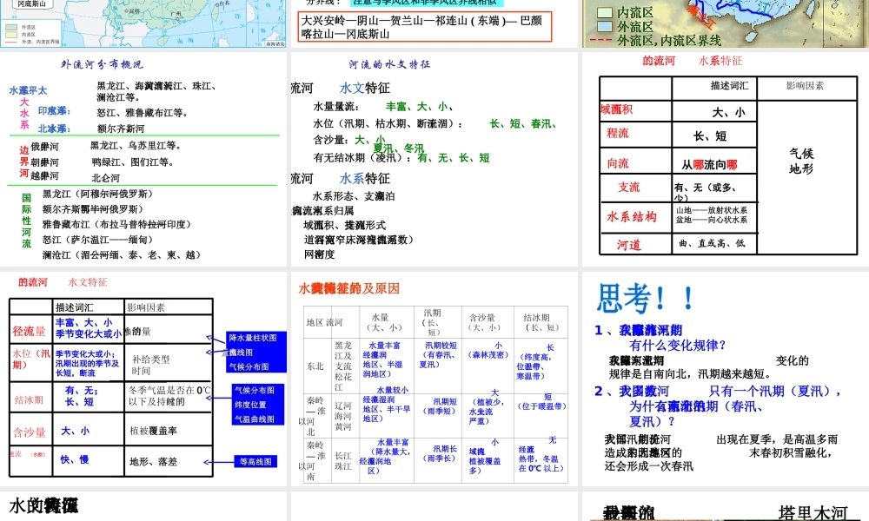Open the slide thumbnail titled 塔里木河
869x521 pixels.
(726, 506)
